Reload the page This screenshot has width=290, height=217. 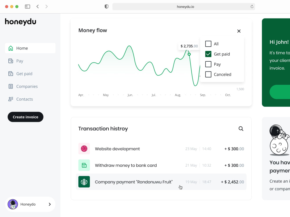pos(252,7)
